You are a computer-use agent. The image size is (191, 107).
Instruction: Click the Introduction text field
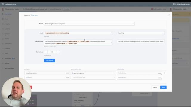click(78, 43)
